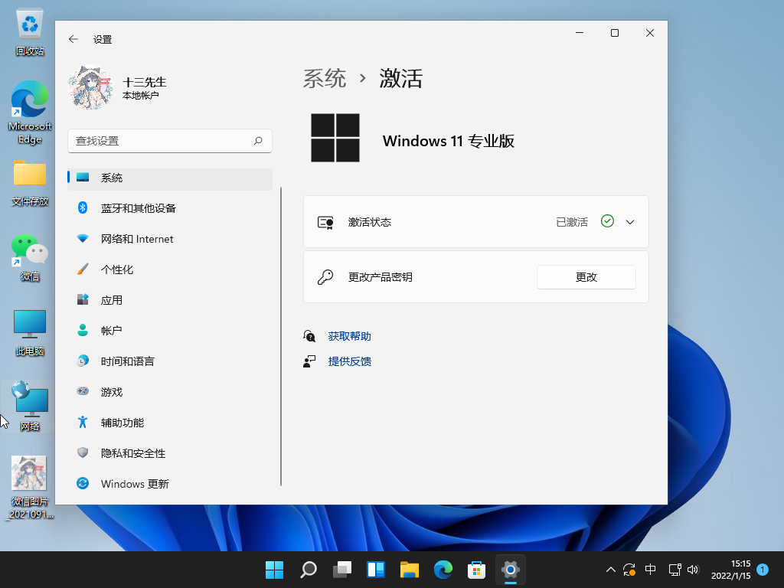
Task: Show hidden icons in the system tray
Action: coord(610,570)
